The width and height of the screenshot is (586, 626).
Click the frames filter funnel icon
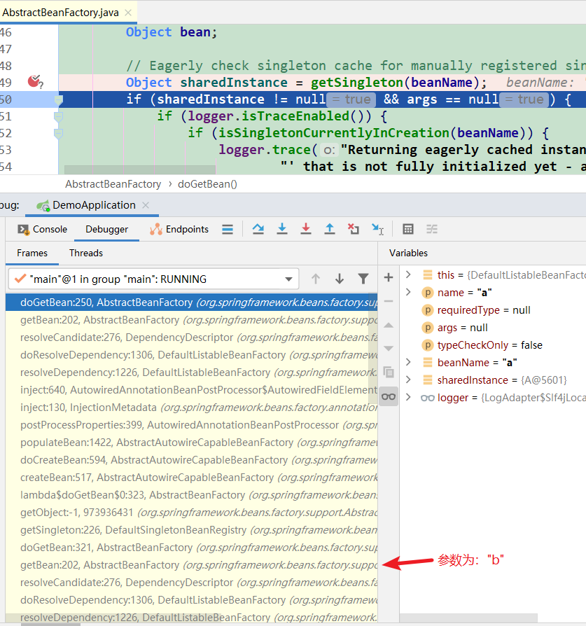click(363, 279)
